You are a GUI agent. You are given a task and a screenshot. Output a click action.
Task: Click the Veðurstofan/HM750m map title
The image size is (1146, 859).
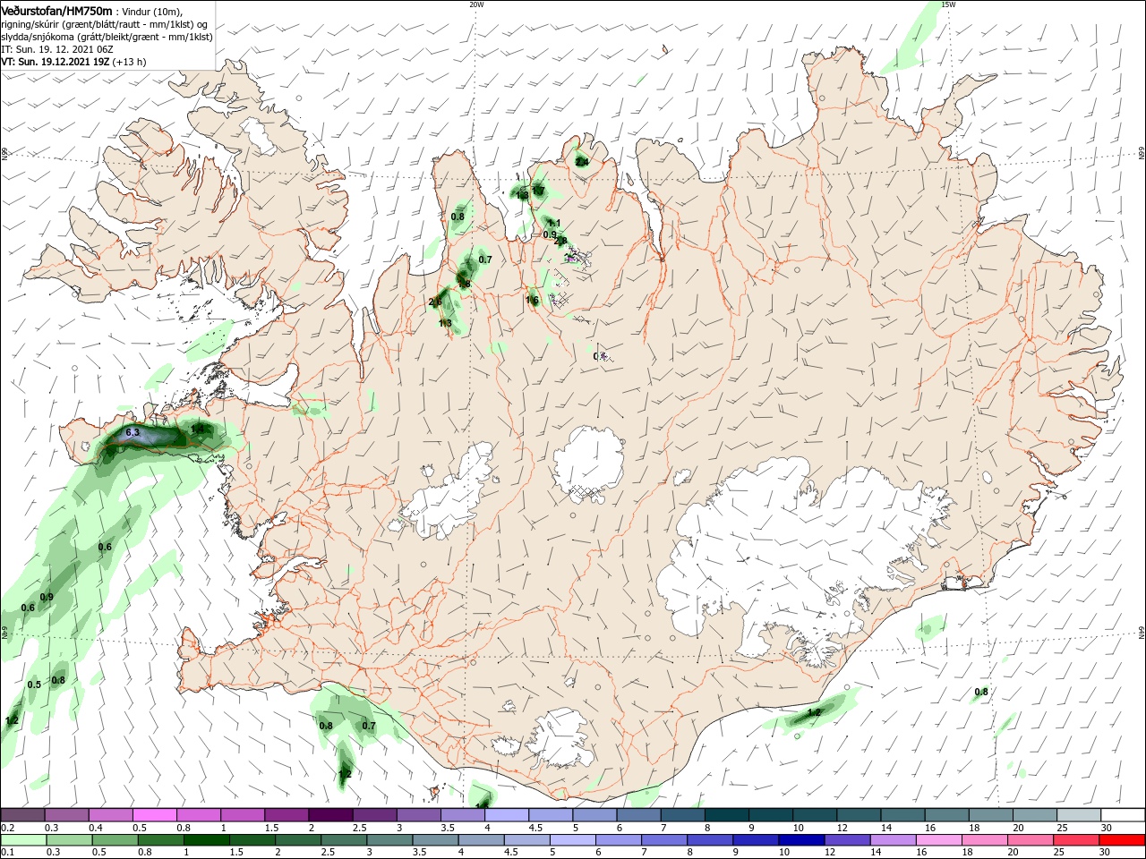pos(56,10)
